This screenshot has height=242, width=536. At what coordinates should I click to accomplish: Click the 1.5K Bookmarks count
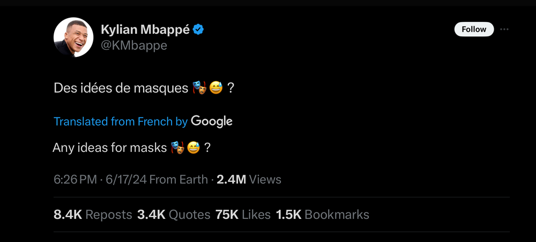(322, 215)
